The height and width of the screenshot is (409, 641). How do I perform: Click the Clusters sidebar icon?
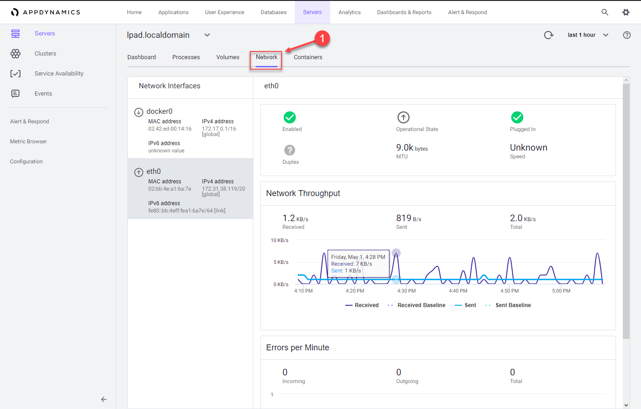(15, 54)
